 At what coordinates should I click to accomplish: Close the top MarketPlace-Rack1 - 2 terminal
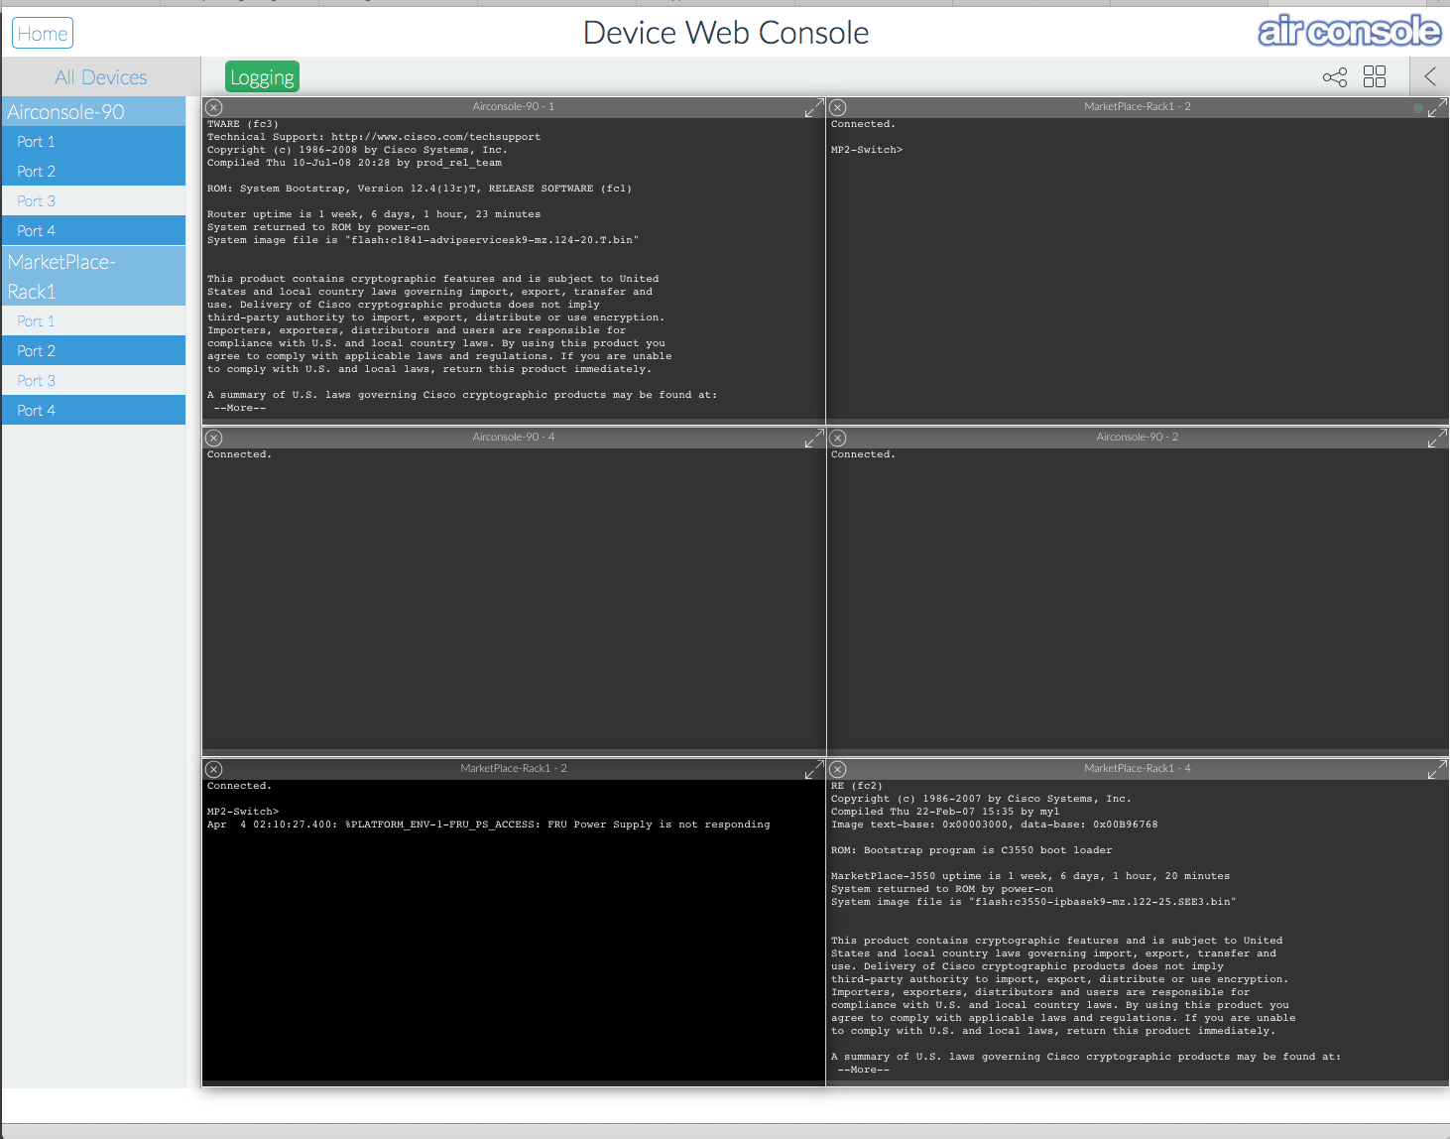pos(838,107)
